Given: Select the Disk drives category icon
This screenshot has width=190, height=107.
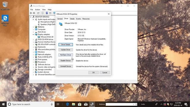Looking at the screenshot, I should (x=36, y=32).
